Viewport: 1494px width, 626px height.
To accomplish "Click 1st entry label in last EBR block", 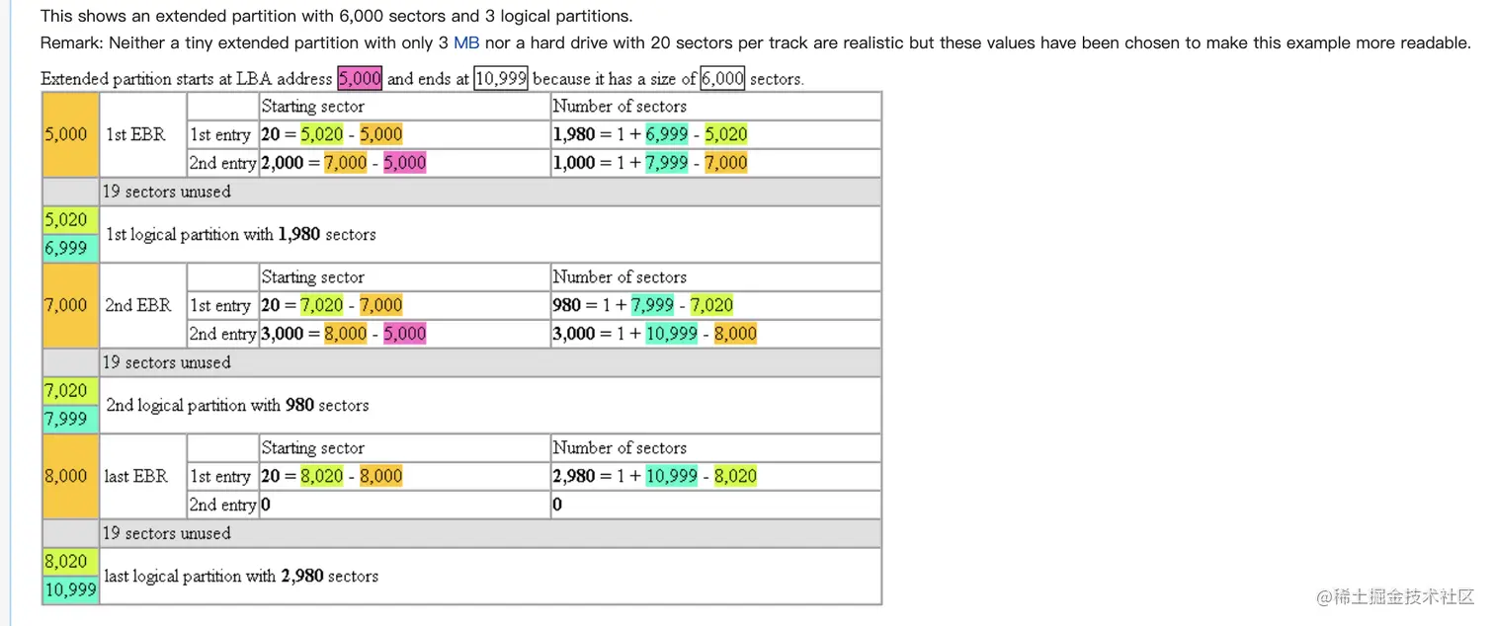I will [222, 476].
